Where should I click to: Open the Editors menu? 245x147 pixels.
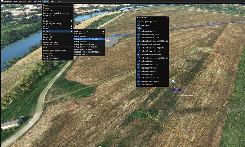22,1
